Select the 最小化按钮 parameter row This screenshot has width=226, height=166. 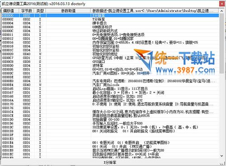pyautogui.click(x=110, y=93)
